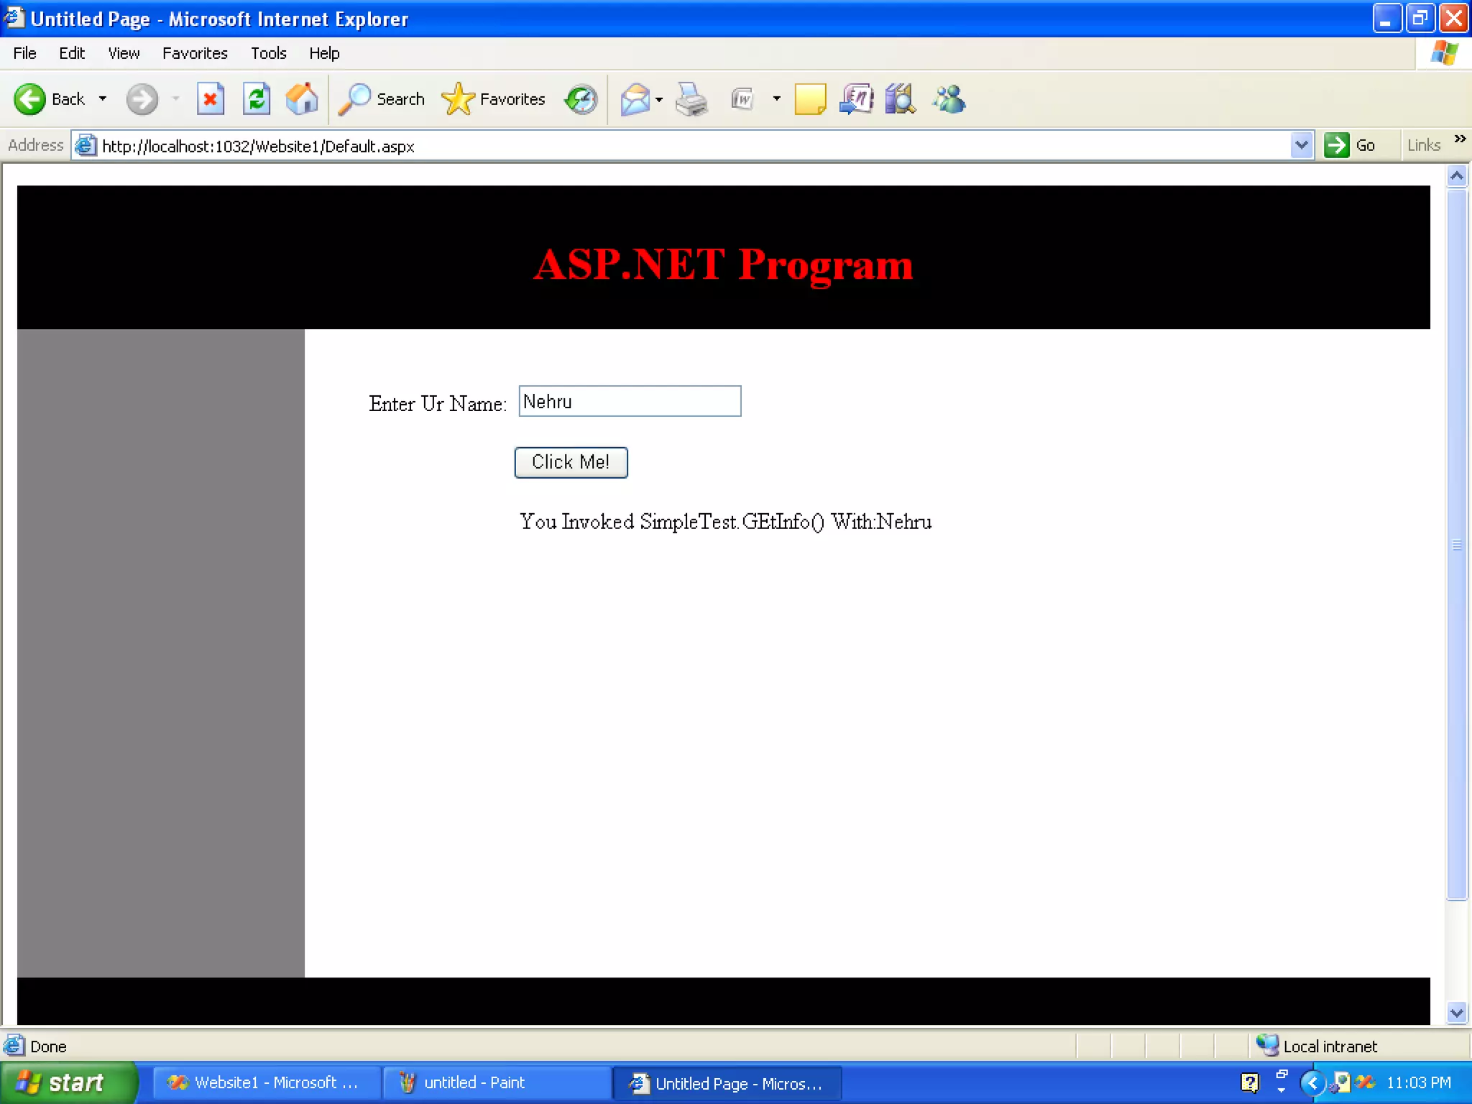Screen dimensions: 1472x1104
Task: Click the scroll down arrow
Action: (1457, 1013)
